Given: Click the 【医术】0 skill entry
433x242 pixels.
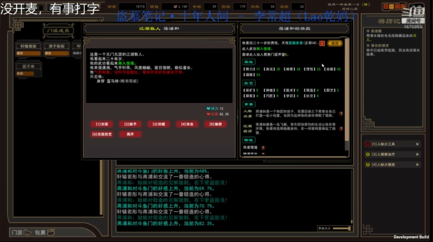Looking at the screenshot, I should pyautogui.click(x=291, y=90).
